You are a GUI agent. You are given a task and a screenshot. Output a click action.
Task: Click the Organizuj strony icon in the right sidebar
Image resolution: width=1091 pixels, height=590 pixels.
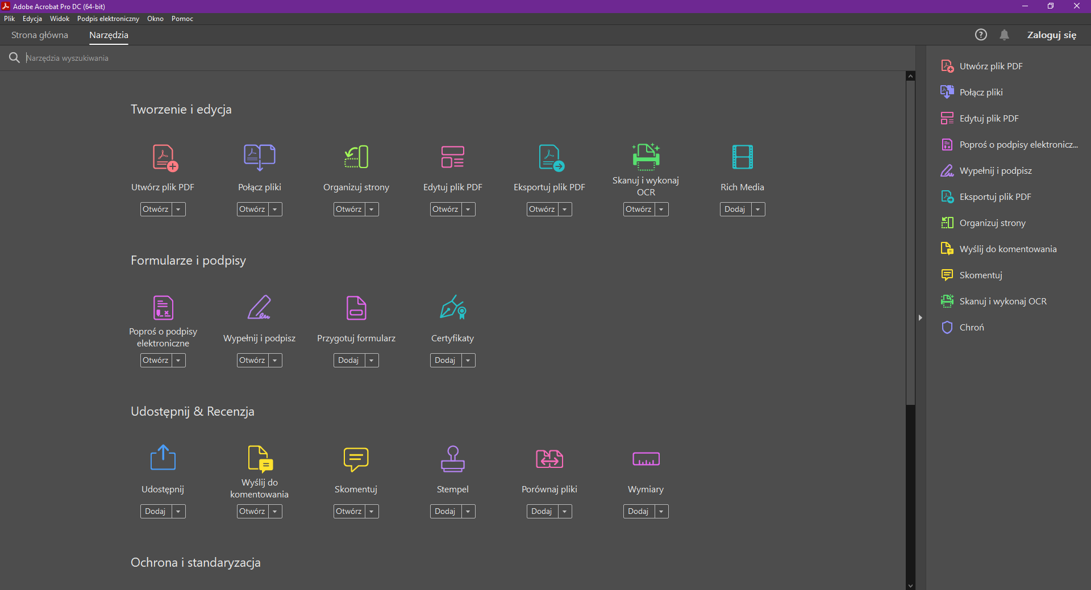(x=947, y=223)
